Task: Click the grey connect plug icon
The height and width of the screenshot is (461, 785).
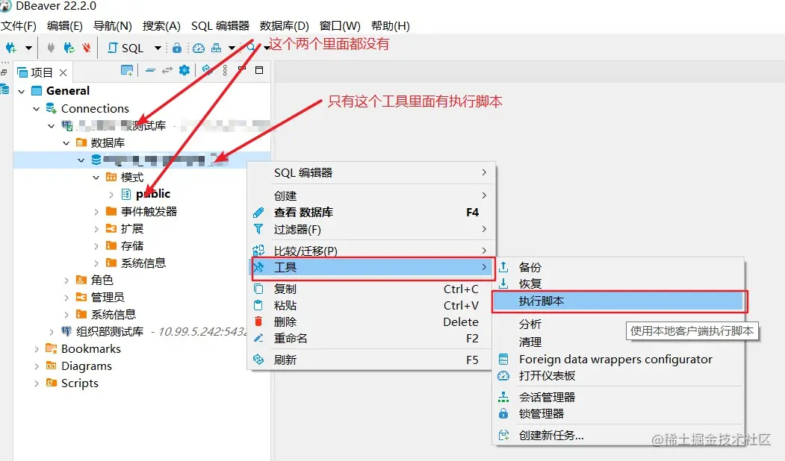Action: pyautogui.click(x=51, y=48)
